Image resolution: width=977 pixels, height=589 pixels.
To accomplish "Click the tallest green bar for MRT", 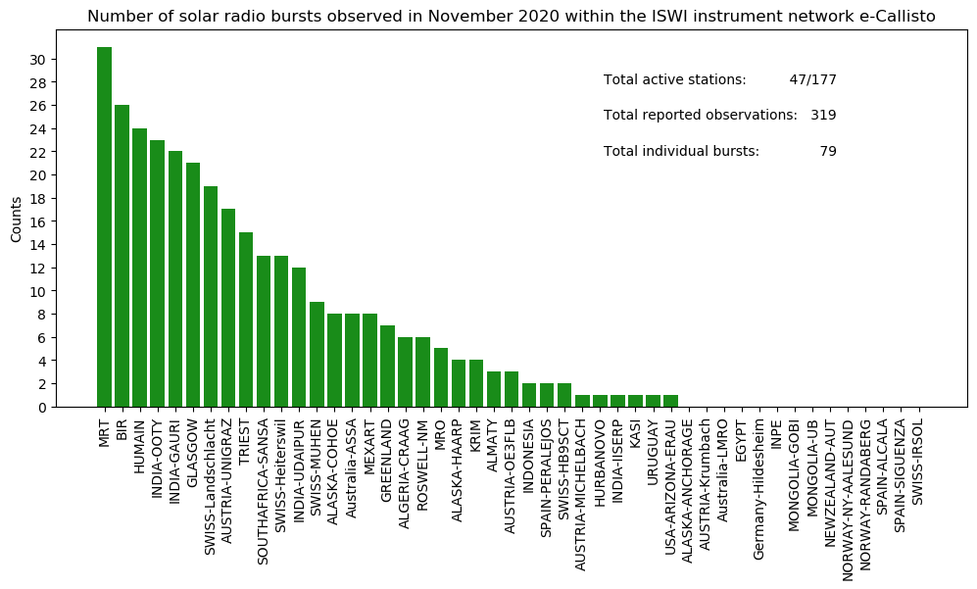I will 104,226.
